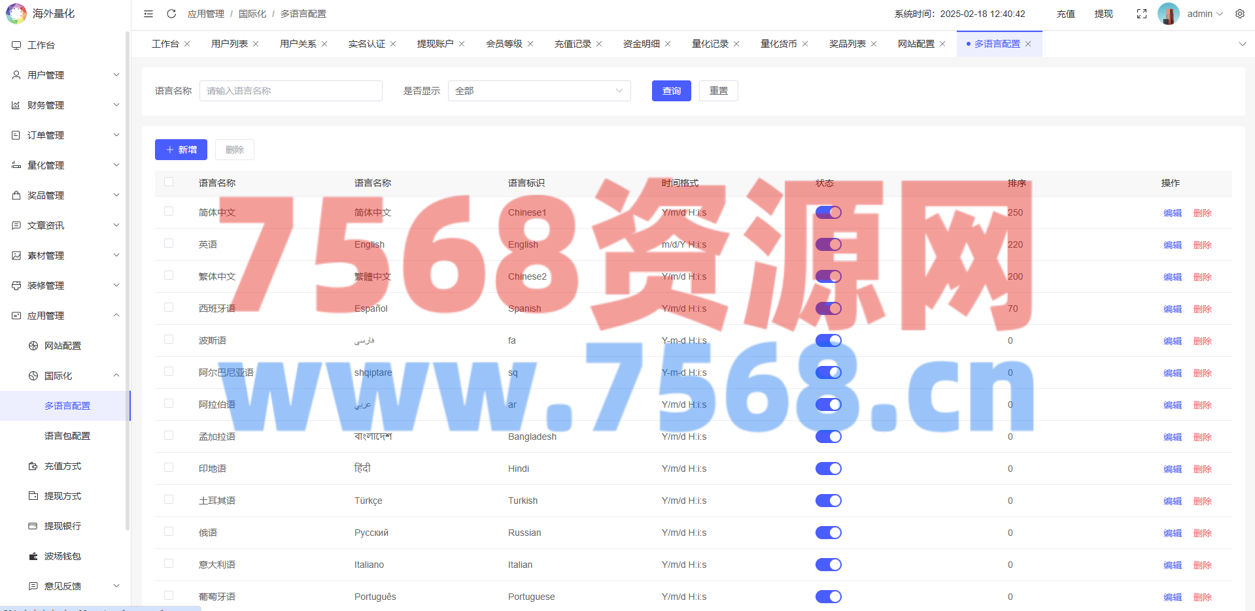Expand the 用户管理 sidebar menu
The height and width of the screenshot is (611, 1255).
click(x=65, y=75)
